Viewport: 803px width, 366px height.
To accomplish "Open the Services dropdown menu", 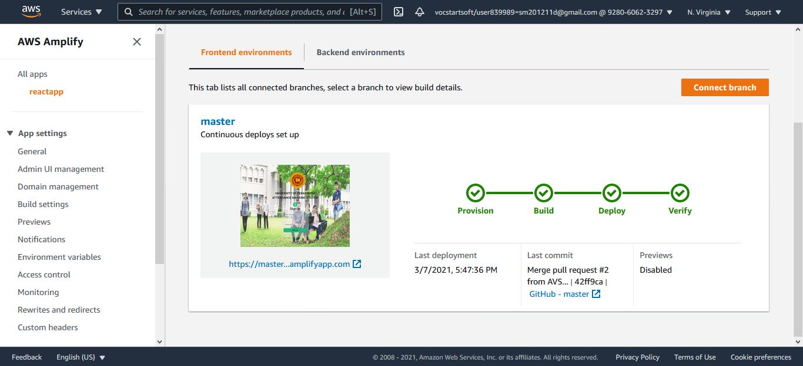I will [81, 12].
